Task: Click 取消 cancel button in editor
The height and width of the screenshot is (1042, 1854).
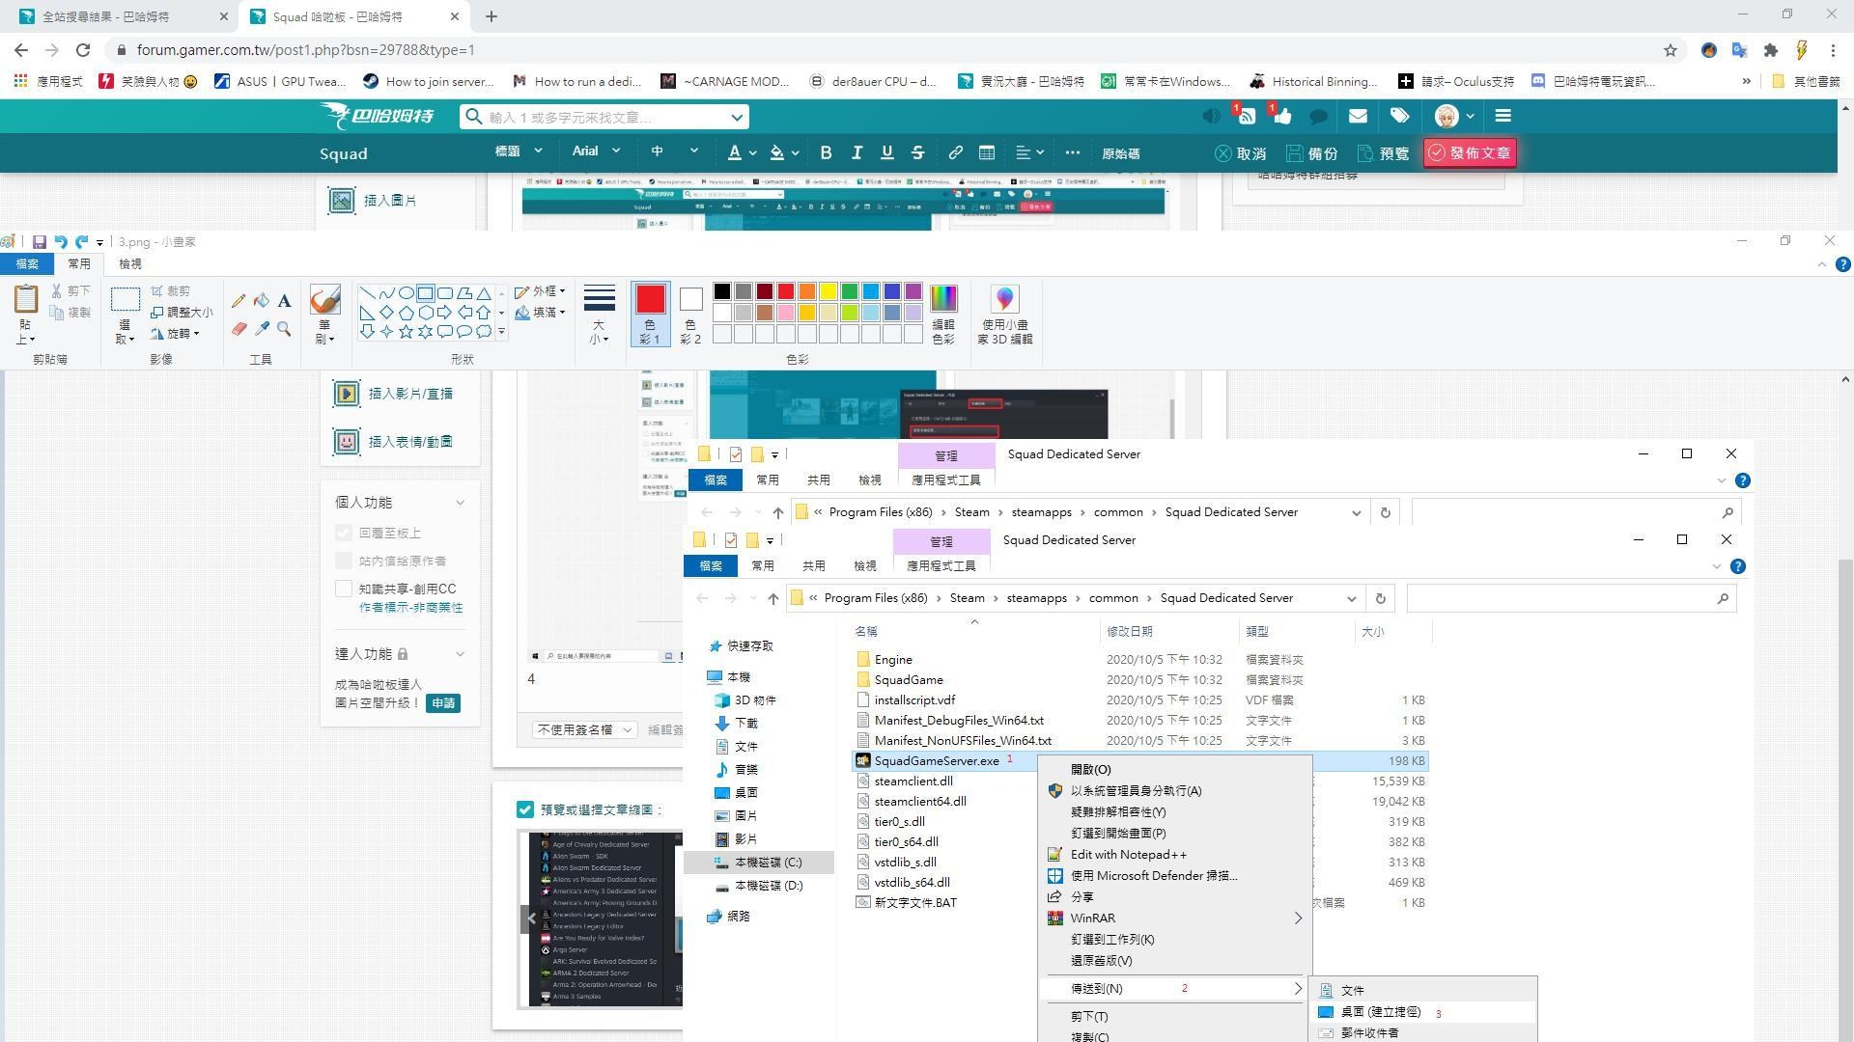Action: (x=1240, y=152)
